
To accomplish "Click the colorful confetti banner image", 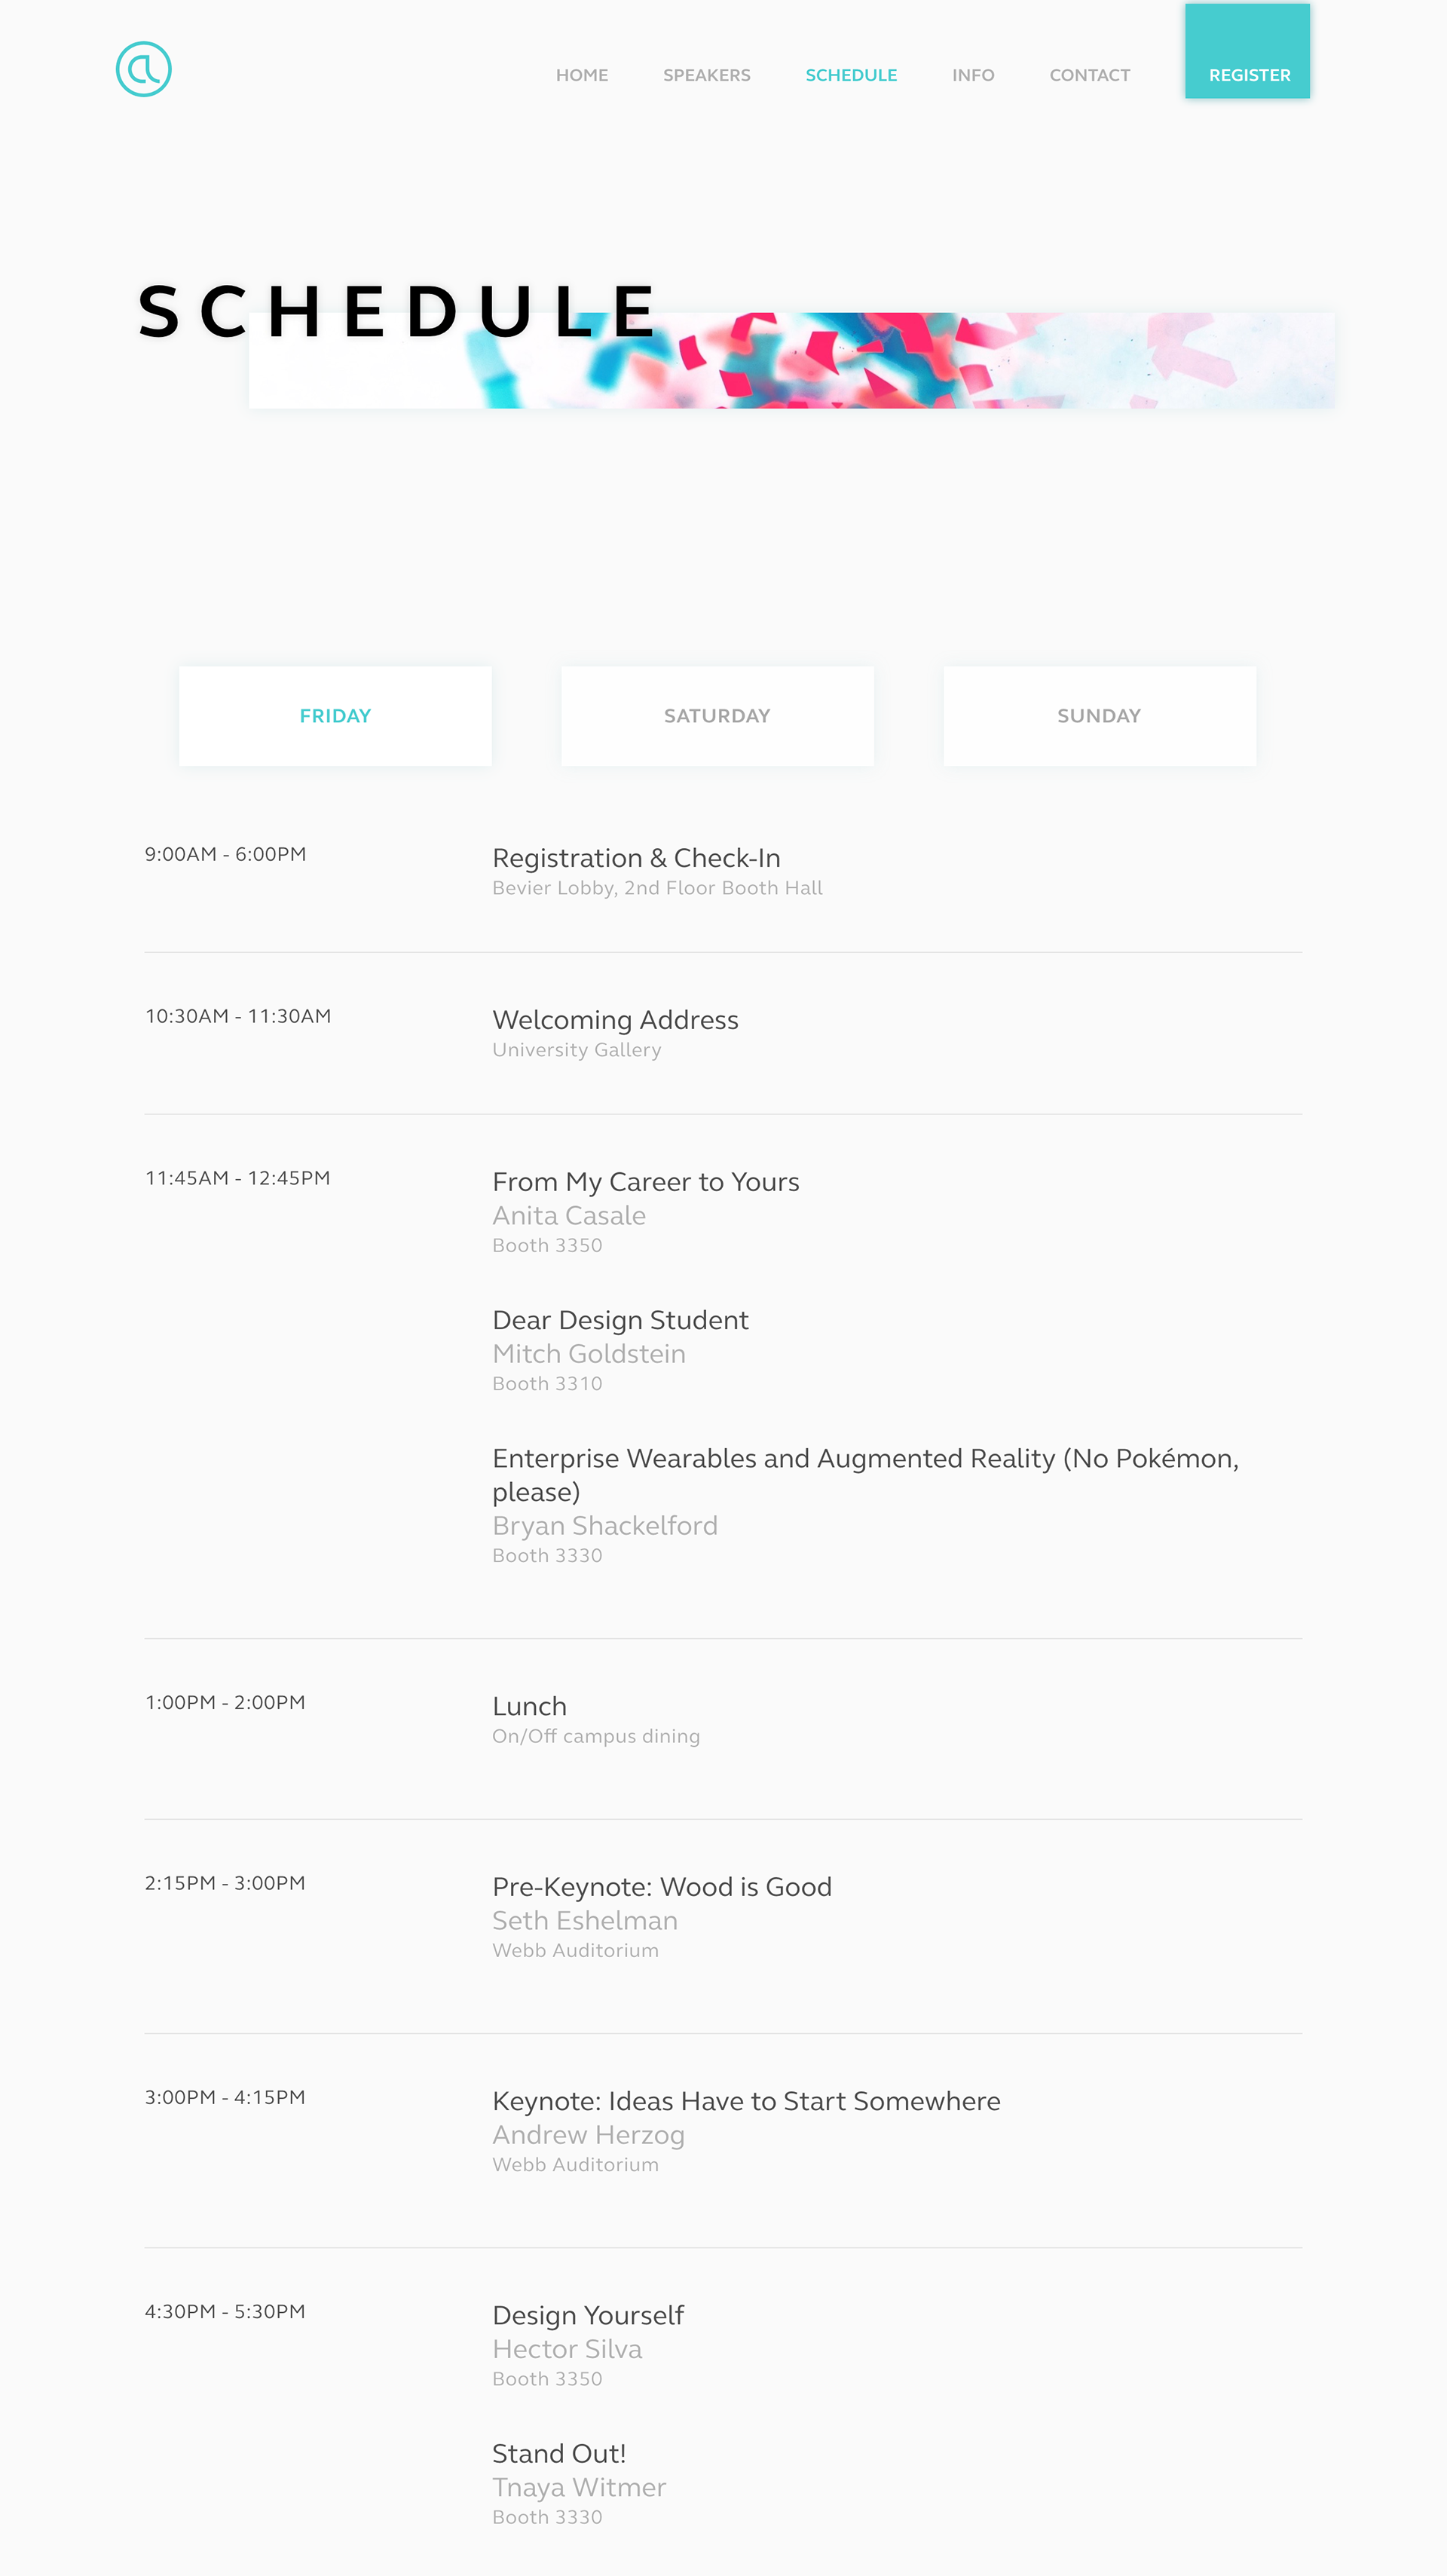I will [x=791, y=360].
